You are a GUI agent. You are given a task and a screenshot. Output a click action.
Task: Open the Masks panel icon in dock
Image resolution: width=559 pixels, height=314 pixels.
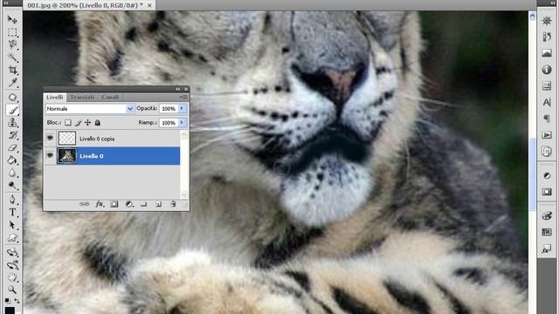[x=547, y=192]
